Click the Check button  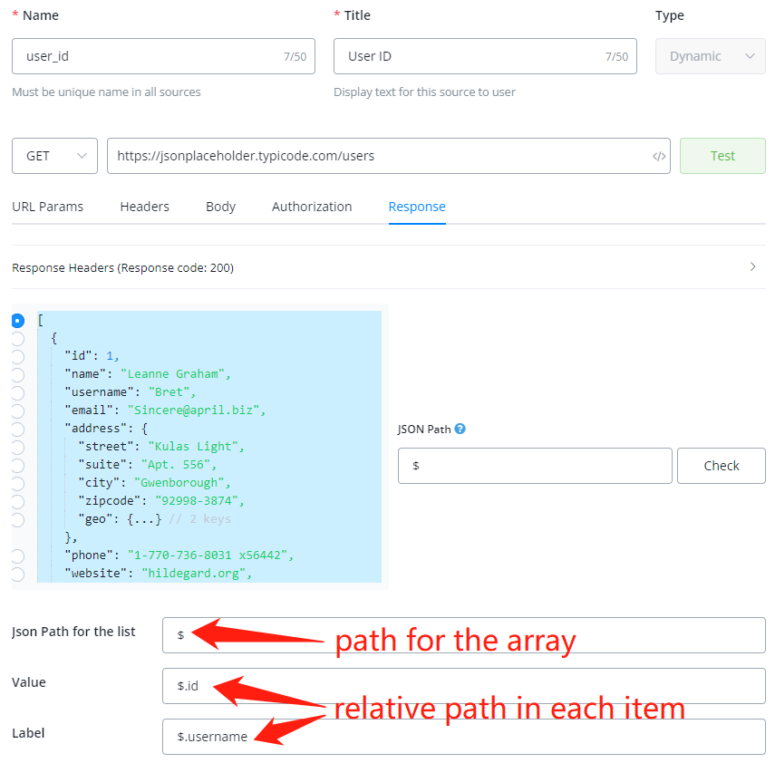721,466
